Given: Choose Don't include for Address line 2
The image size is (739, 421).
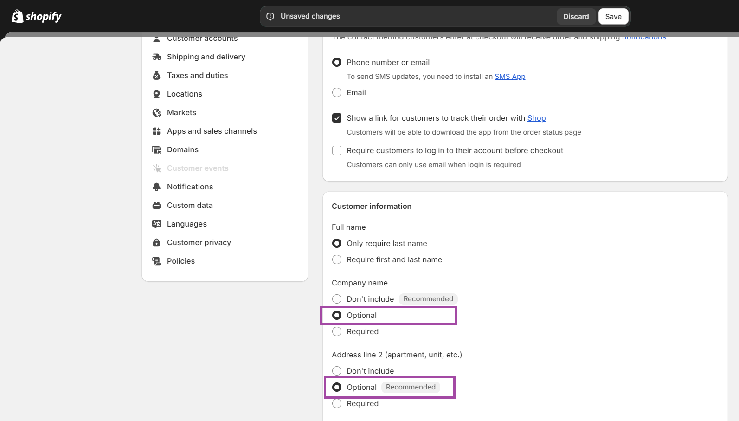Looking at the screenshot, I should click(337, 371).
